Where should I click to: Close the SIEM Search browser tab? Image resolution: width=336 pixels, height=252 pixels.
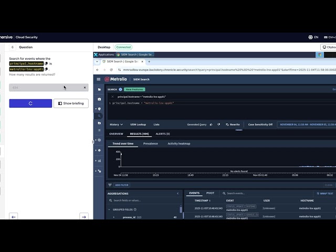(x=142, y=61)
